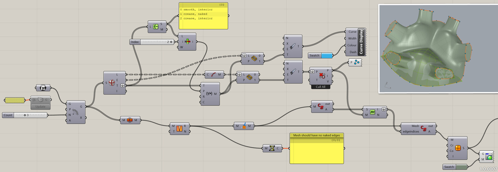Click the Member Index component icon
This screenshot has width=498, height=172.
point(188,42)
